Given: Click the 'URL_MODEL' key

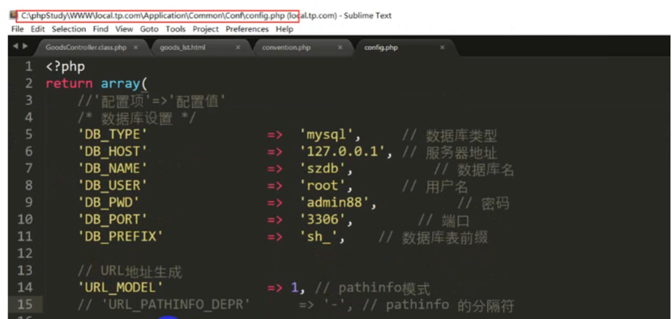Looking at the screenshot, I should point(121,287).
